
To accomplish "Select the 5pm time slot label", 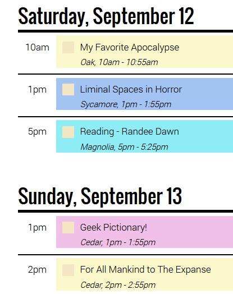I will point(37,131).
